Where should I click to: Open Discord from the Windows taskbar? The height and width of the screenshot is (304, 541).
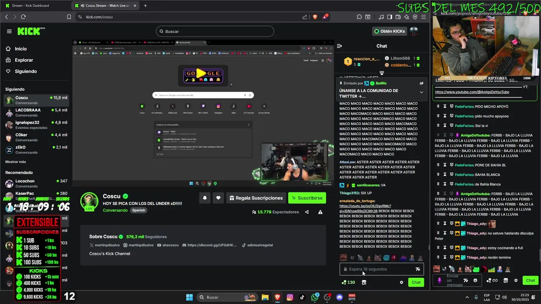339,297
